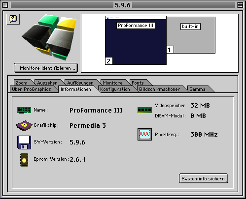Click the 300 MHz pixel frequency value

204,135
